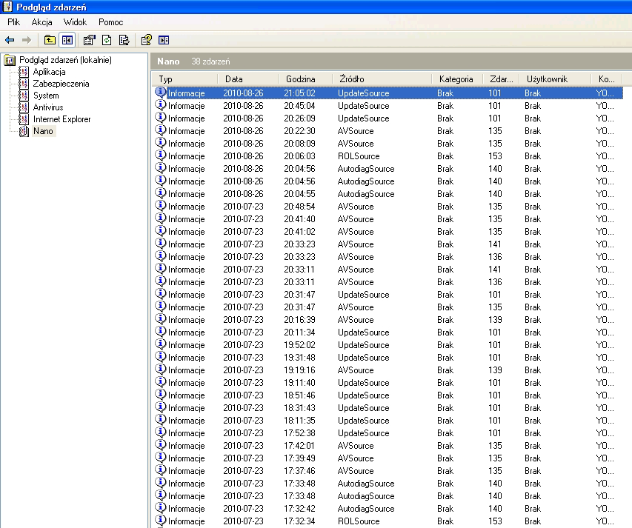Click the info icon of the 20:41:02 event

pos(161,231)
